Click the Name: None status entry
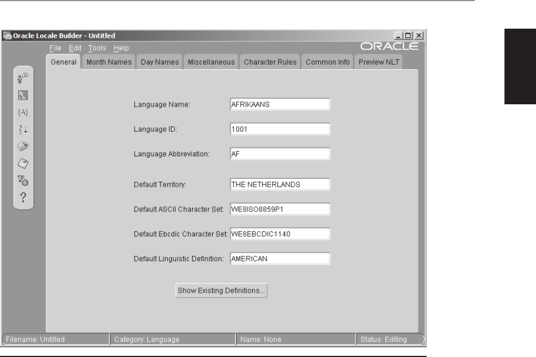Viewport: 536px width, 357px height. [x=260, y=339]
